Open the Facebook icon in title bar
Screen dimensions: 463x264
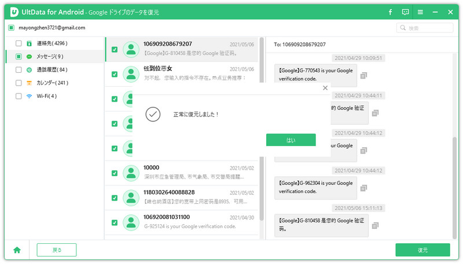tap(390, 12)
